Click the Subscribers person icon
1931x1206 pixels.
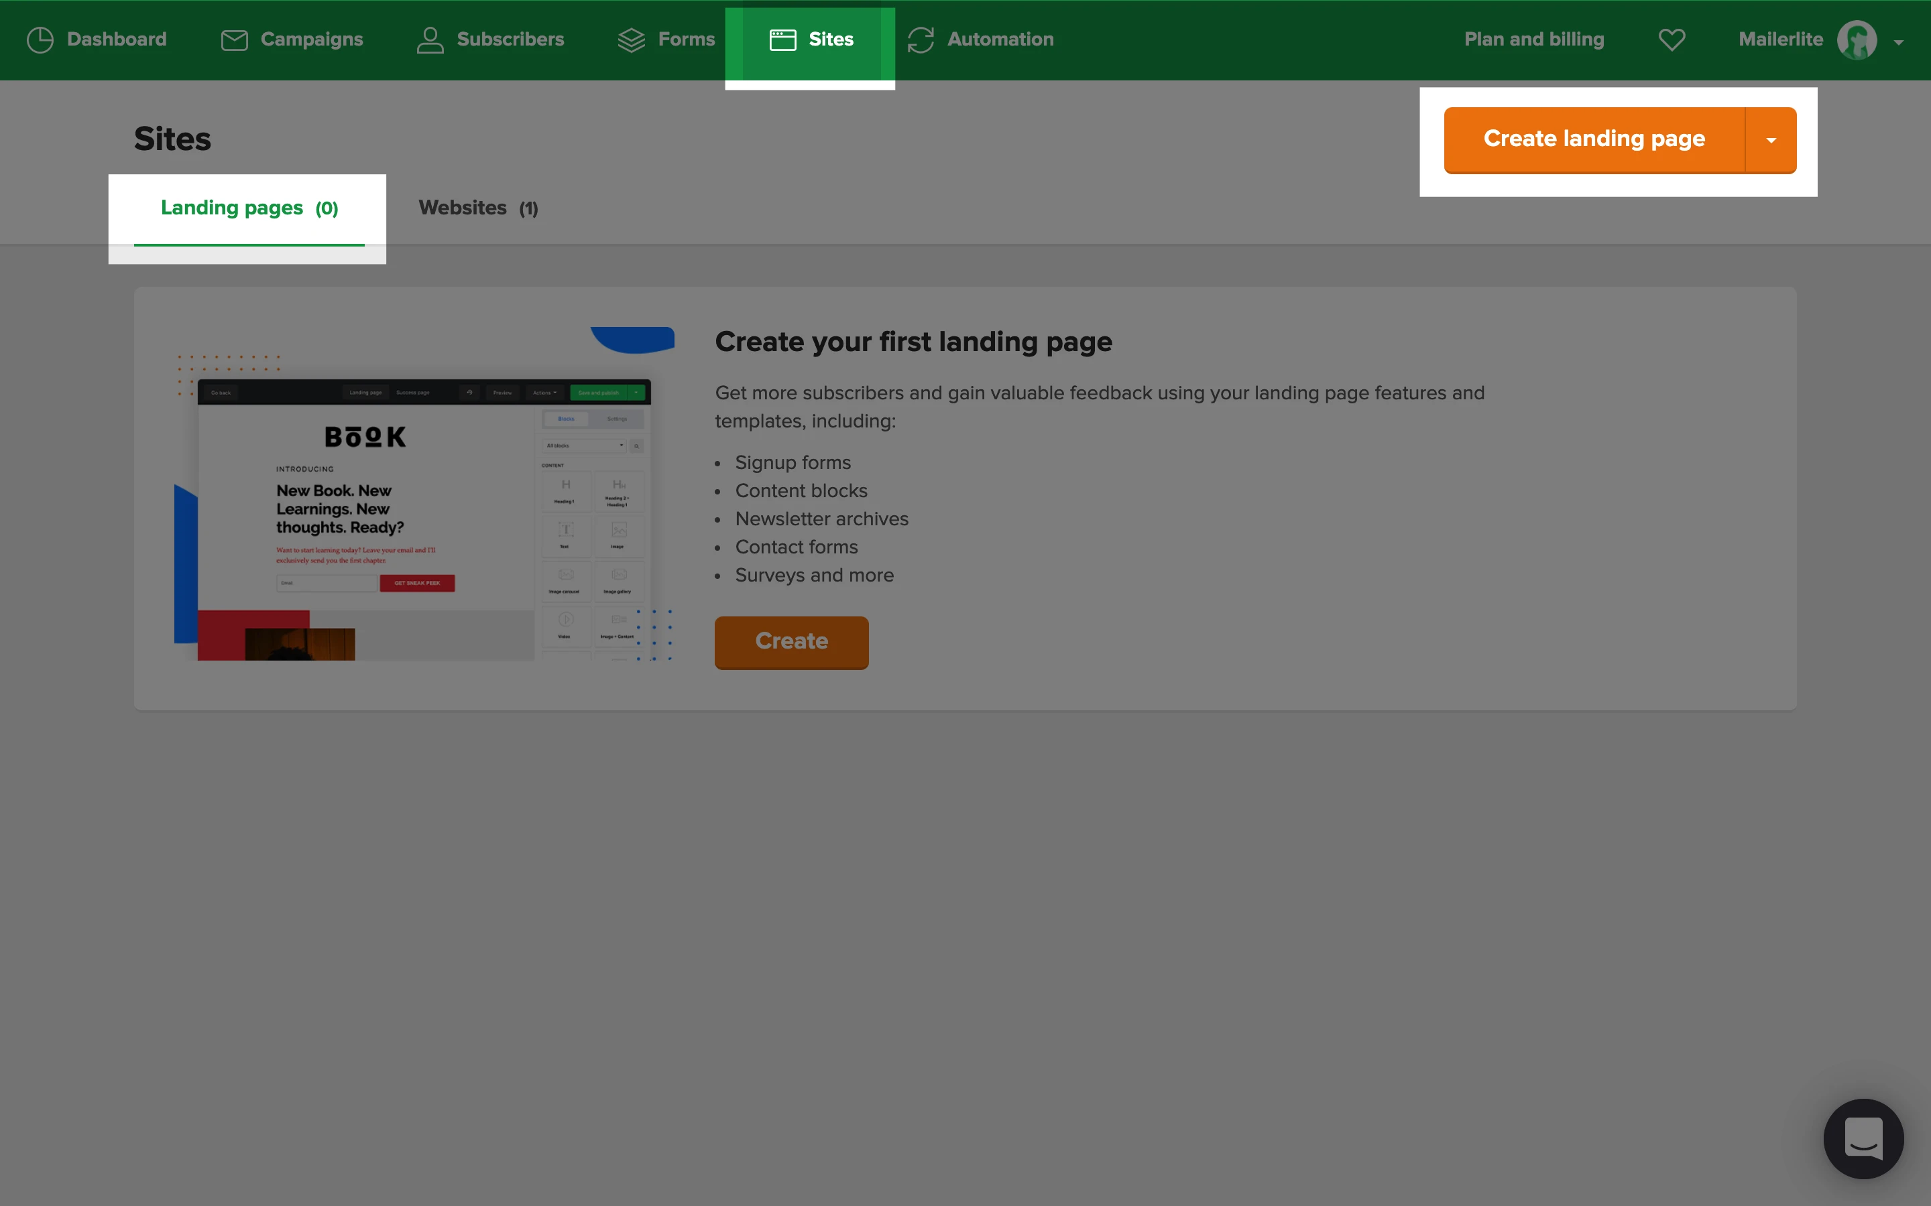430,40
